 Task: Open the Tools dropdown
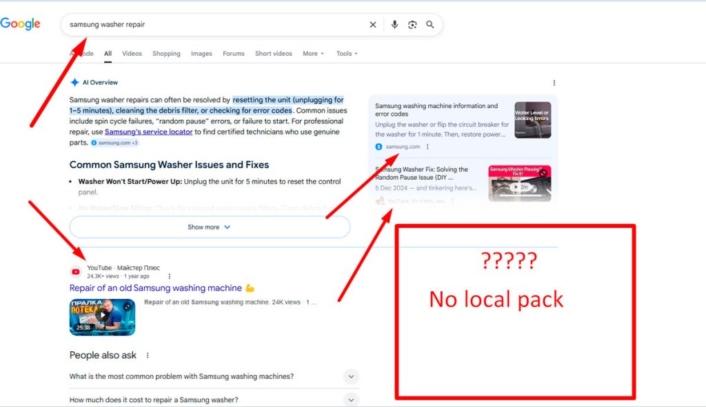pos(347,54)
